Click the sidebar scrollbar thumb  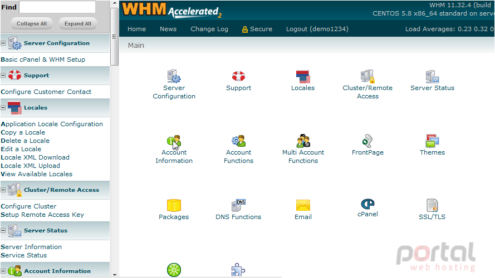114,37
